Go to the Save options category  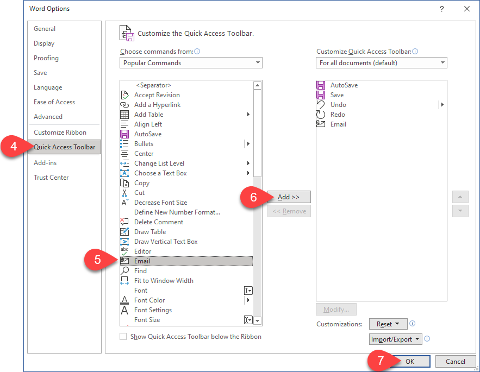40,73
